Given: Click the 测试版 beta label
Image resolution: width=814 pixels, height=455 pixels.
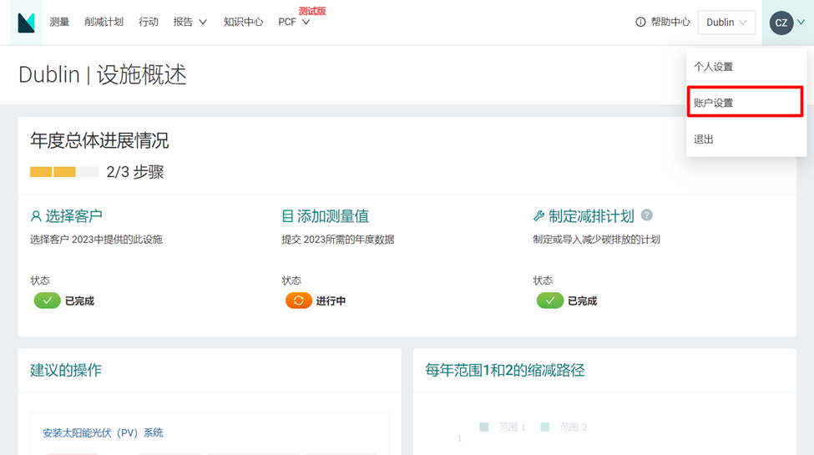Looking at the screenshot, I should pos(312,11).
